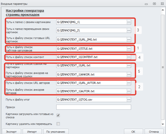This screenshot has height=134, width=166.
Task: Enable 'Картинку удалять или перемещать' checkbox
Action: [58, 124]
